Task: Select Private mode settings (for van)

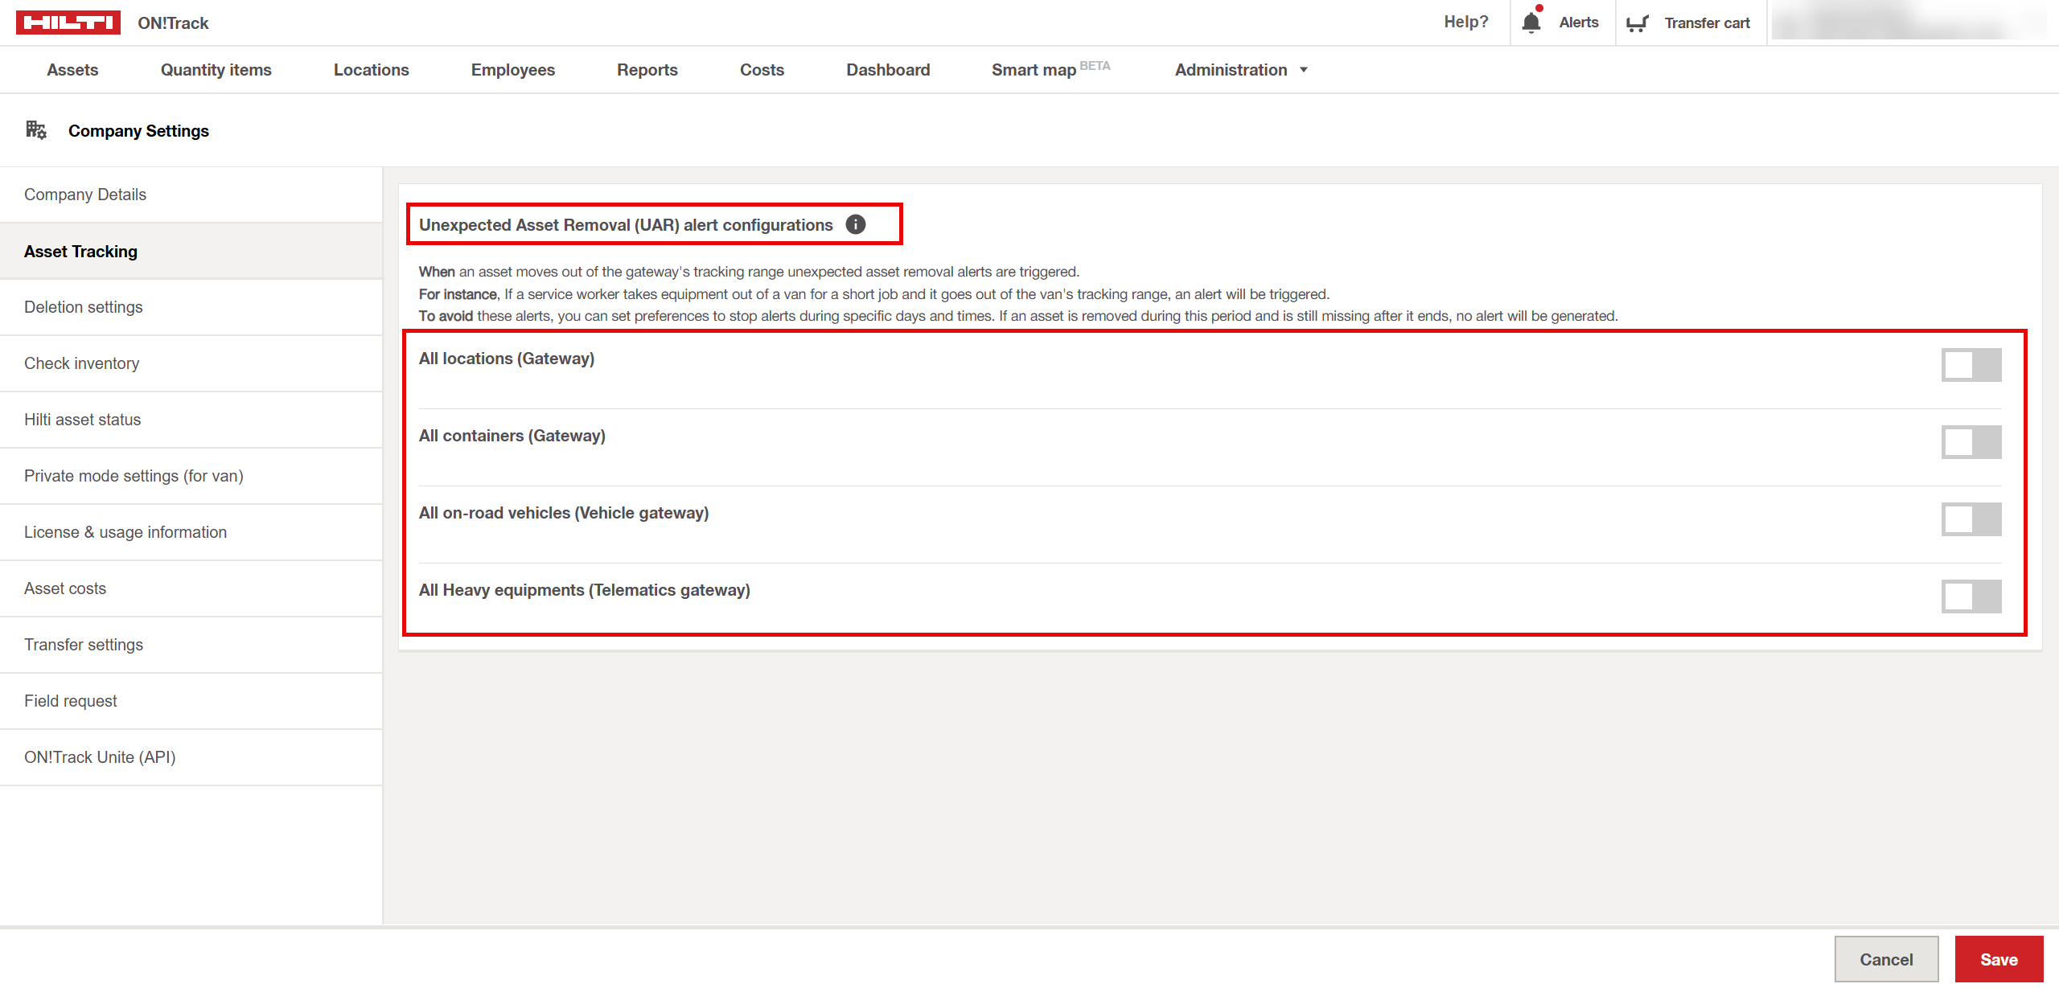Action: tap(134, 476)
